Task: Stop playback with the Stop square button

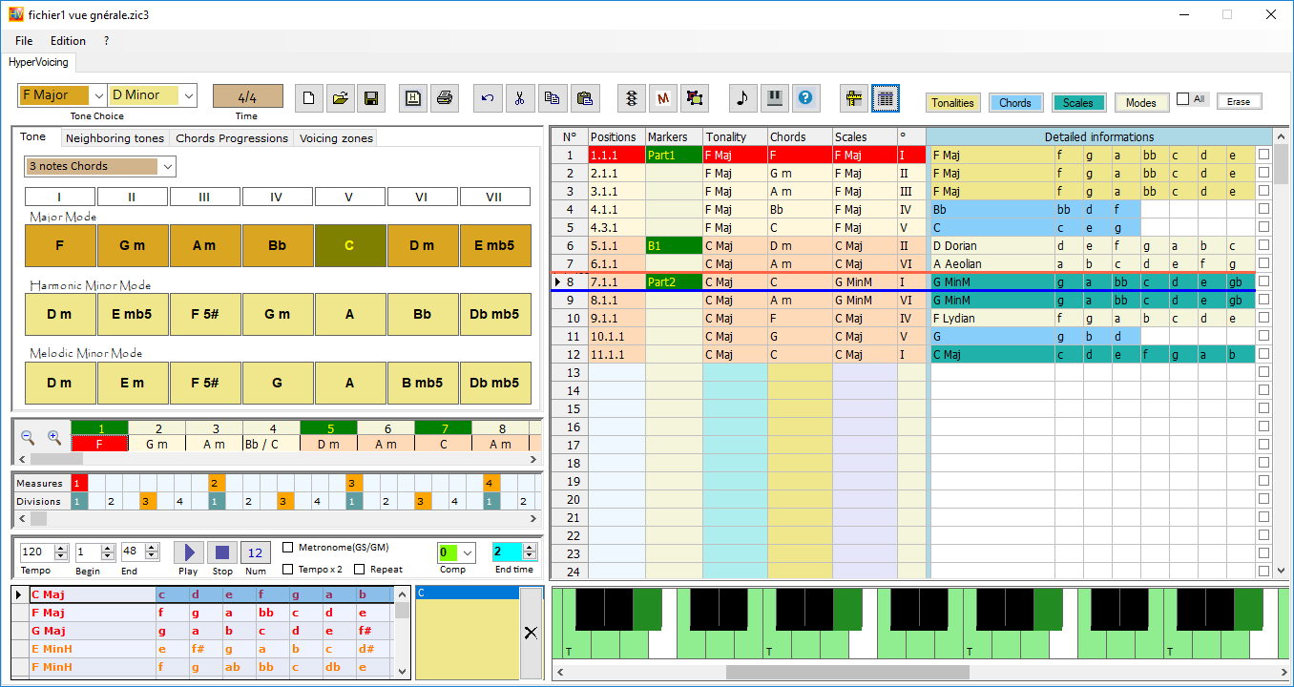Action: (x=222, y=552)
